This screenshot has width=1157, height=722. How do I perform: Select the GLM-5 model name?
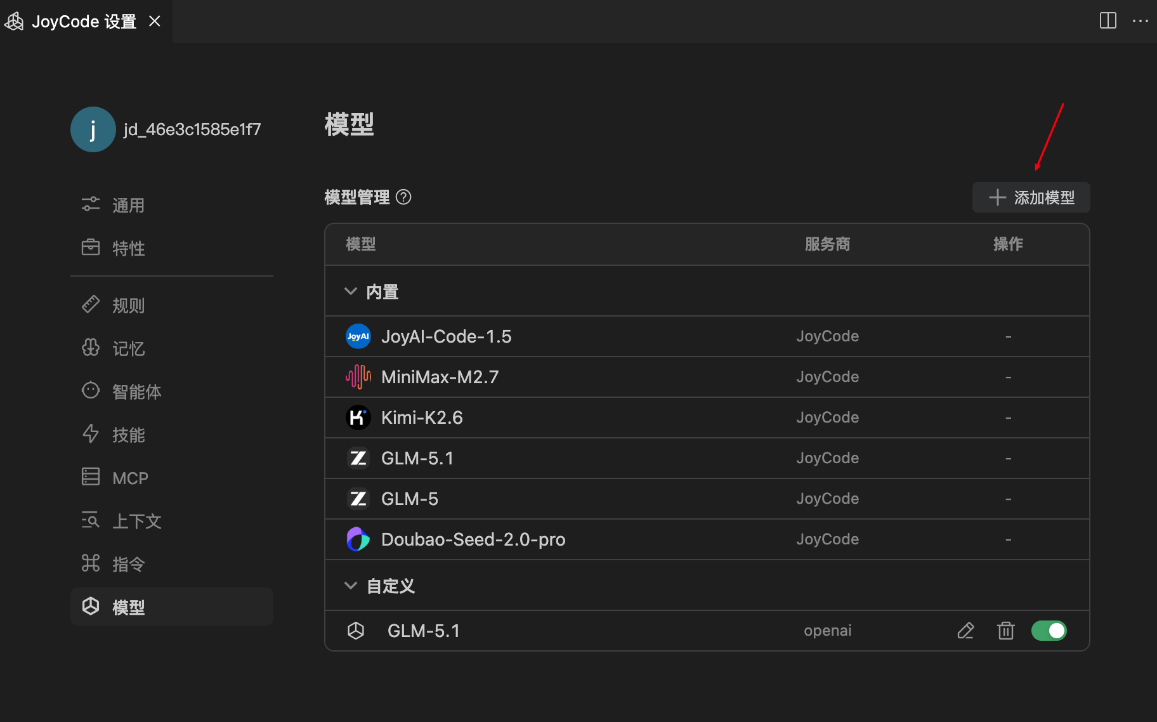(x=410, y=499)
